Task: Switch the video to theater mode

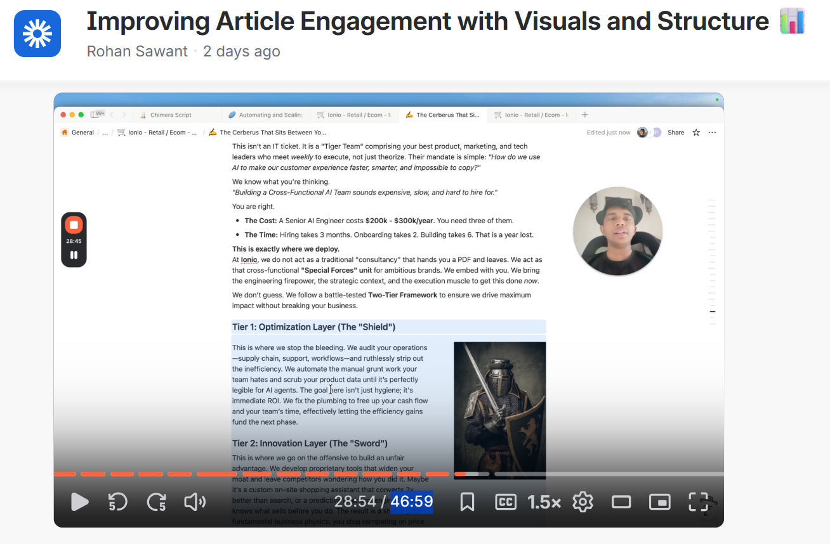Action: (621, 502)
